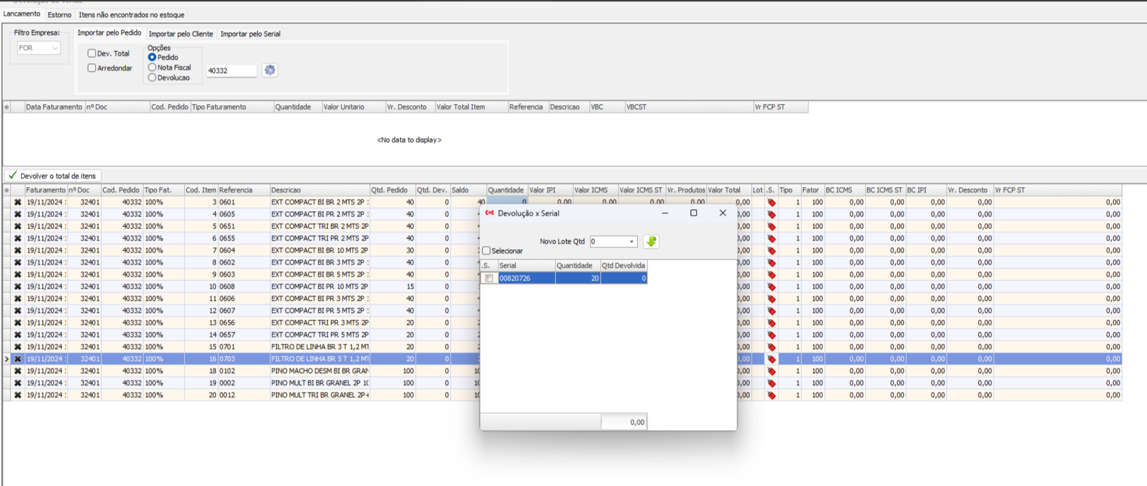Click the X remove icon on PINO MACHO row
1147x486 pixels.
[x=18, y=371]
